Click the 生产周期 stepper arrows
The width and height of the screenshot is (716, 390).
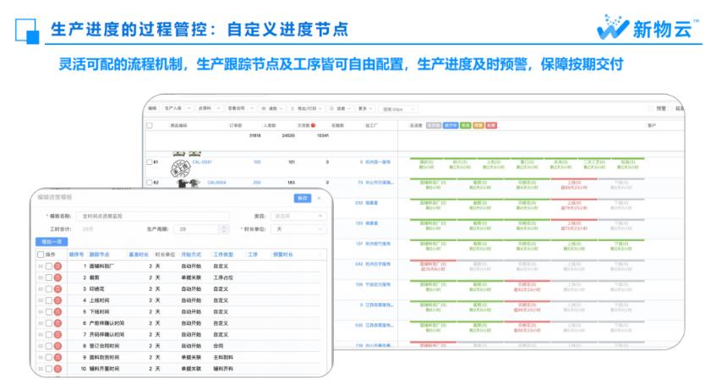pyautogui.click(x=224, y=229)
